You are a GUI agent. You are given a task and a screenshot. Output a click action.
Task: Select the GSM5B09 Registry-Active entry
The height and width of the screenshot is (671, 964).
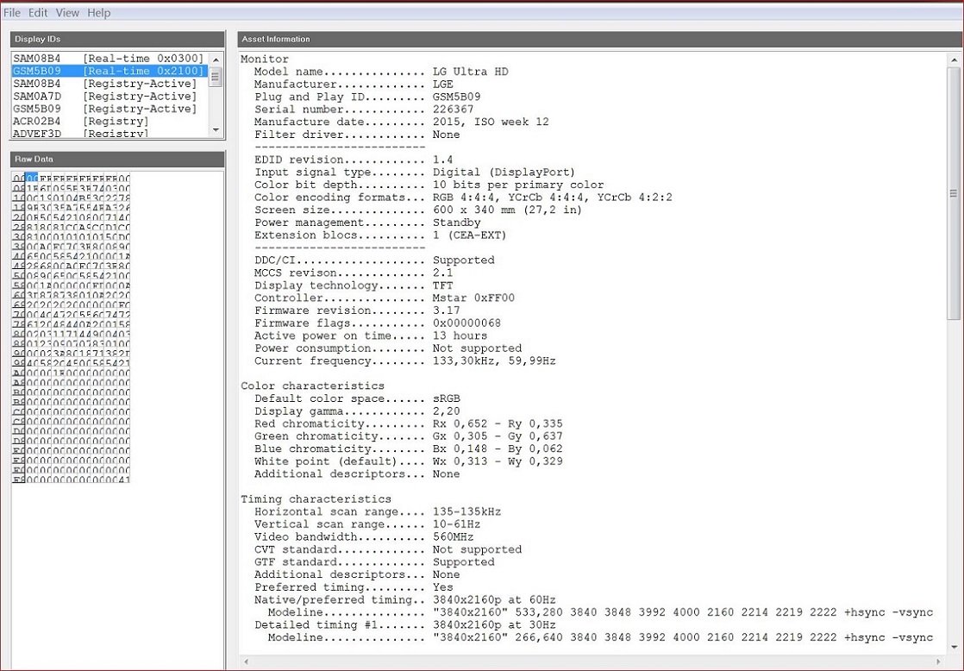[x=110, y=109]
